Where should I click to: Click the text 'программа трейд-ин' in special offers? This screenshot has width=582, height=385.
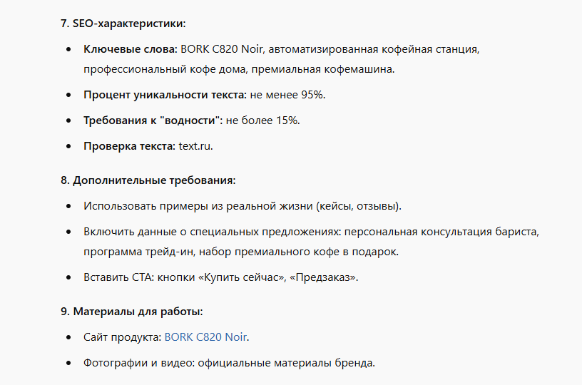[x=139, y=252]
